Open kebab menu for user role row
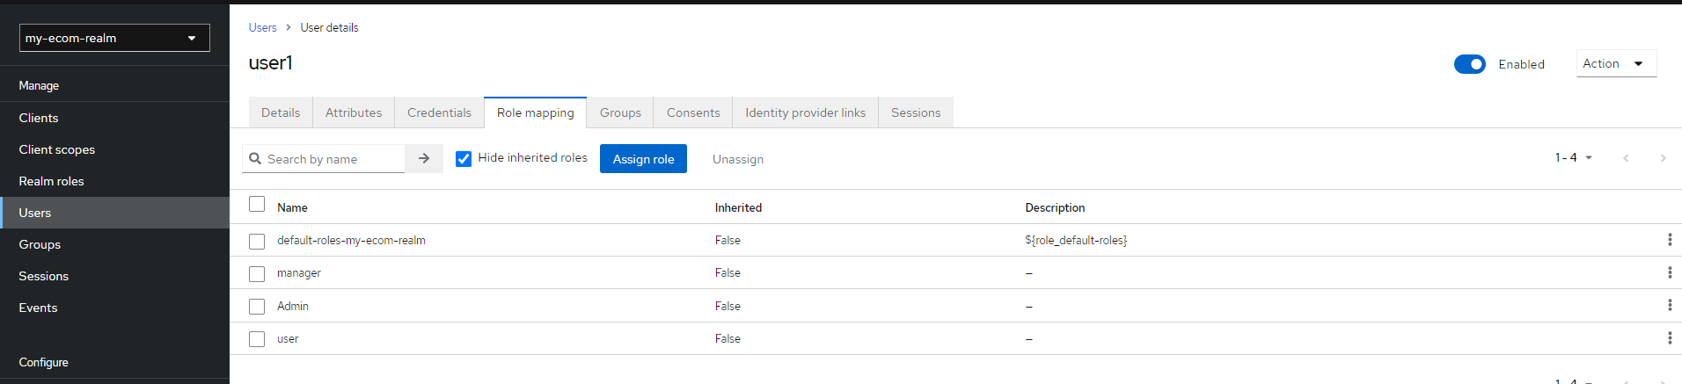1682x384 pixels. 1669,338
